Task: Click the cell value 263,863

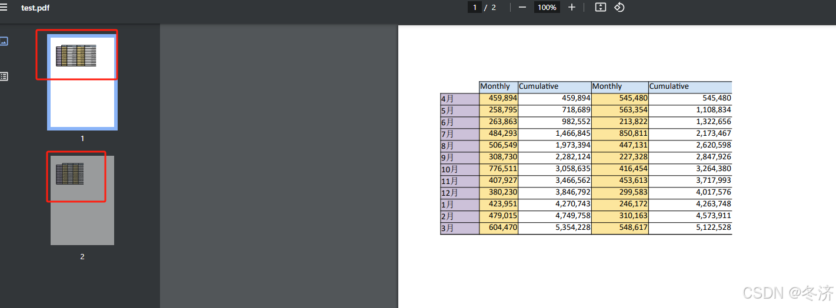Action: click(x=502, y=122)
